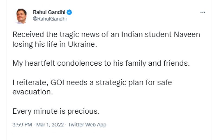The width and height of the screenshot is (217, 140).
Task: Click Rahul Gandhi's profile picture
Action: click(21, 16)
